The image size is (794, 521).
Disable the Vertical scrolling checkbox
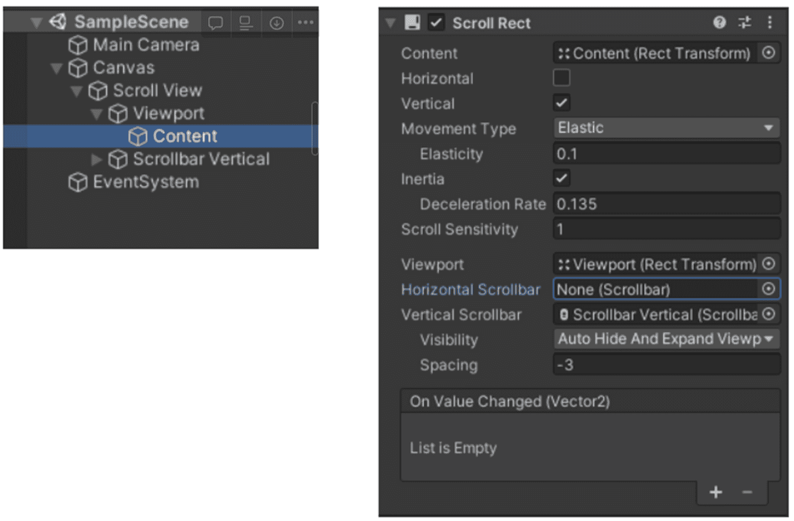click(561, 103)
